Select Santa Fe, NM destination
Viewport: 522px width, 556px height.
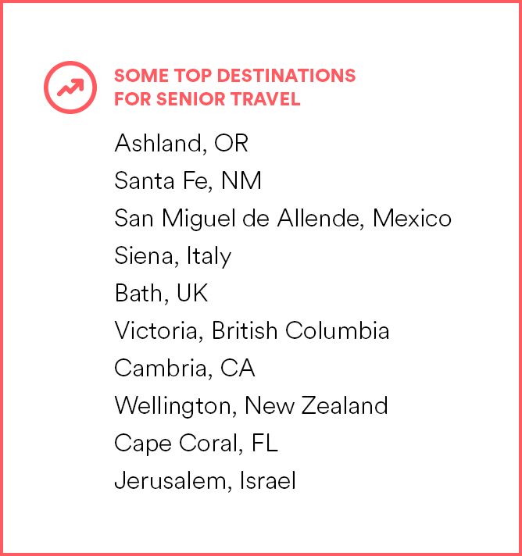coord(188,181)
